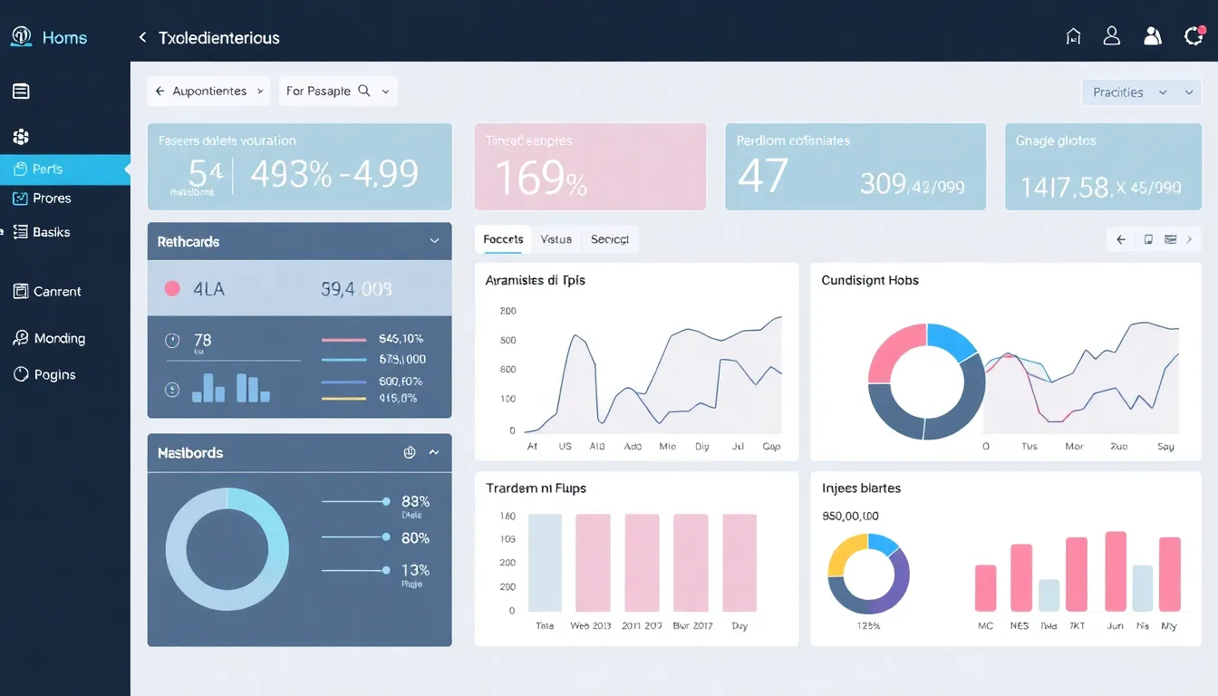The width and height of the screenshot is (1218, 696).
Task: Check notifications via the sync icon with red badge
Action: pos(1194,35)
